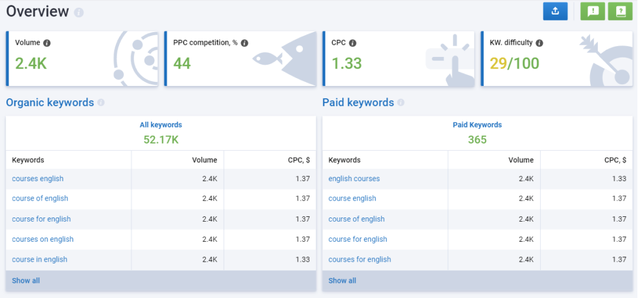638x298 pixels.
Task: Click the CPC card info icon
Action: 353,43
